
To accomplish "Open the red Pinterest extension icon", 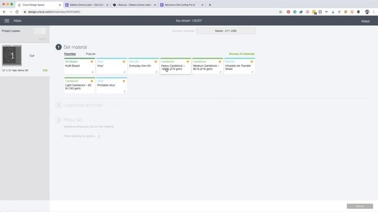I will pos(288,12).
